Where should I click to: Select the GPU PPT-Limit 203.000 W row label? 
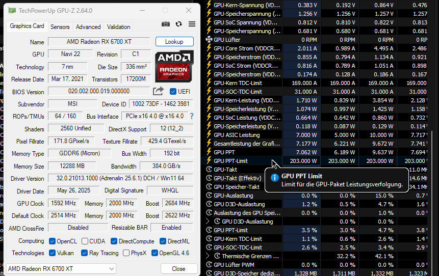pyautogui.click(x=230, y=161)
